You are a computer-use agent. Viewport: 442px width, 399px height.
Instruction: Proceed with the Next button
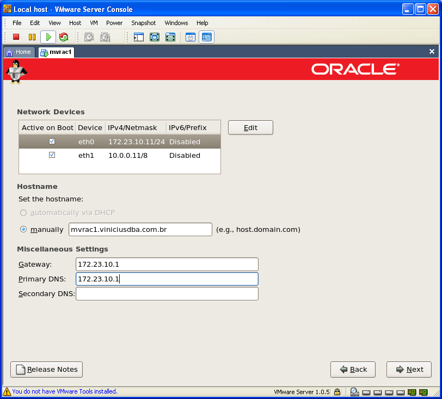pos(409,370)
